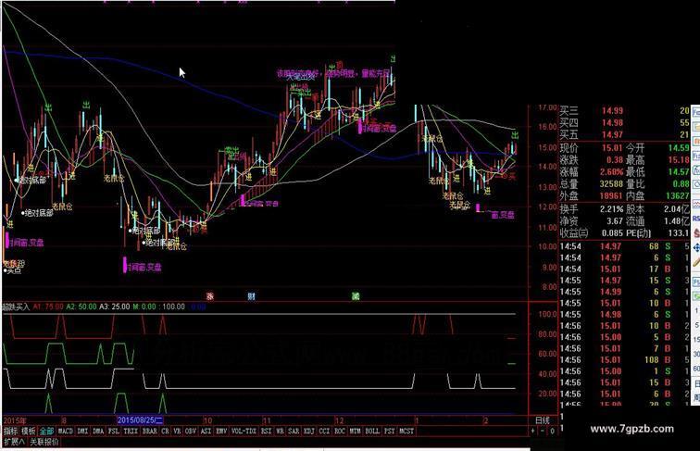Image resolution: width=700 pixels, height=451 pixels.
Task: Switch to the DMA indicator
Action: [x=98, y=432]
